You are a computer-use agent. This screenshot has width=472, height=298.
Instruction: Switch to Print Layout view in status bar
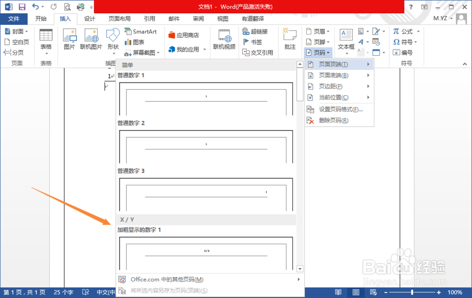(356, 292)
